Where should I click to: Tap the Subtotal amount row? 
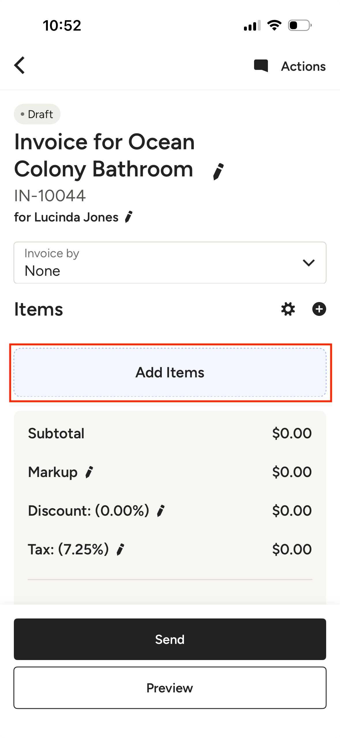point(170,433)
